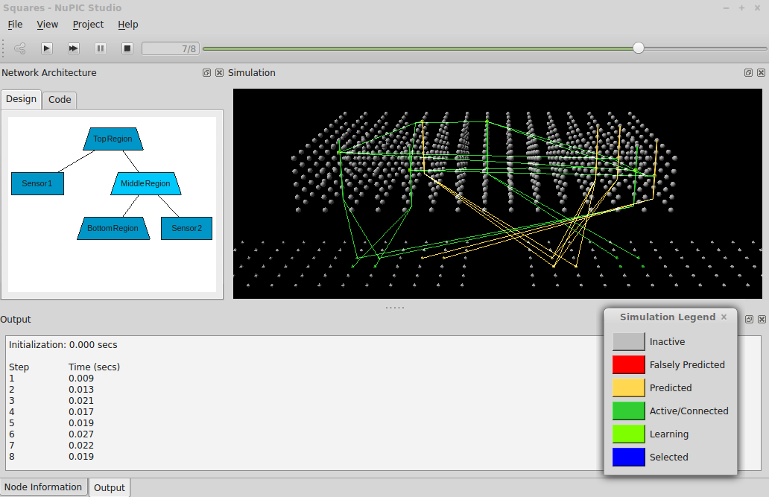Open the Project menu
The image size is (769, 497).
[88, 25]
